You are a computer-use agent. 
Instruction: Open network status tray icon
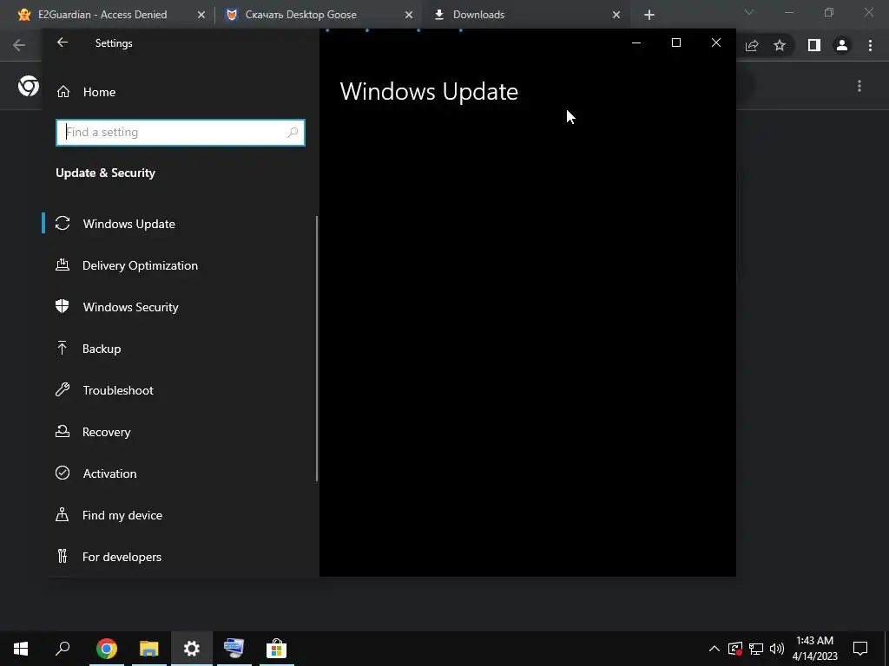tap(756, 649)
